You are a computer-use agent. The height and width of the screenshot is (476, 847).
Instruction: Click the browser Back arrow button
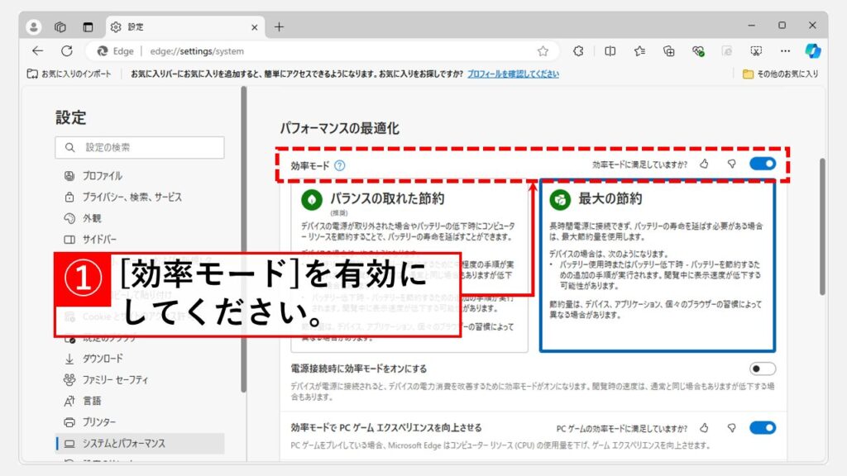(x=37, y=50)
